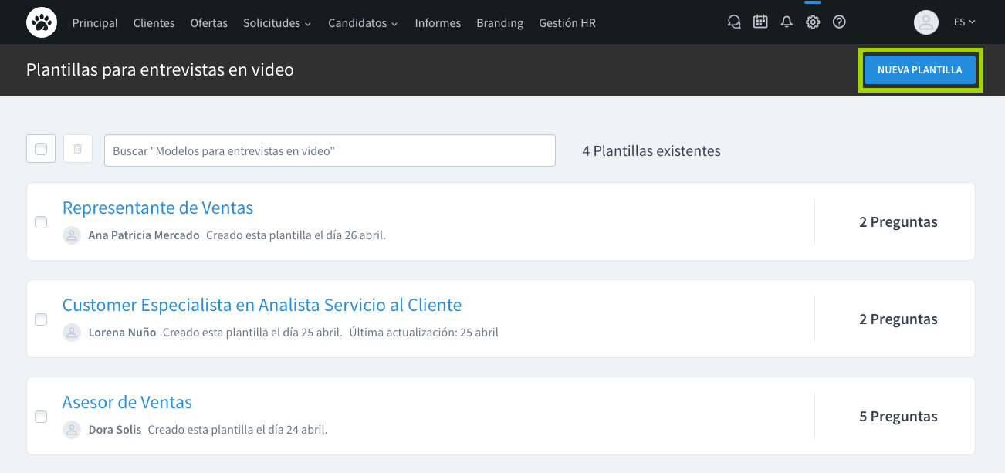Click the Nueva Plantilla button
The height and width of the screenshot is (473, 1005).
tap(919, 70)
